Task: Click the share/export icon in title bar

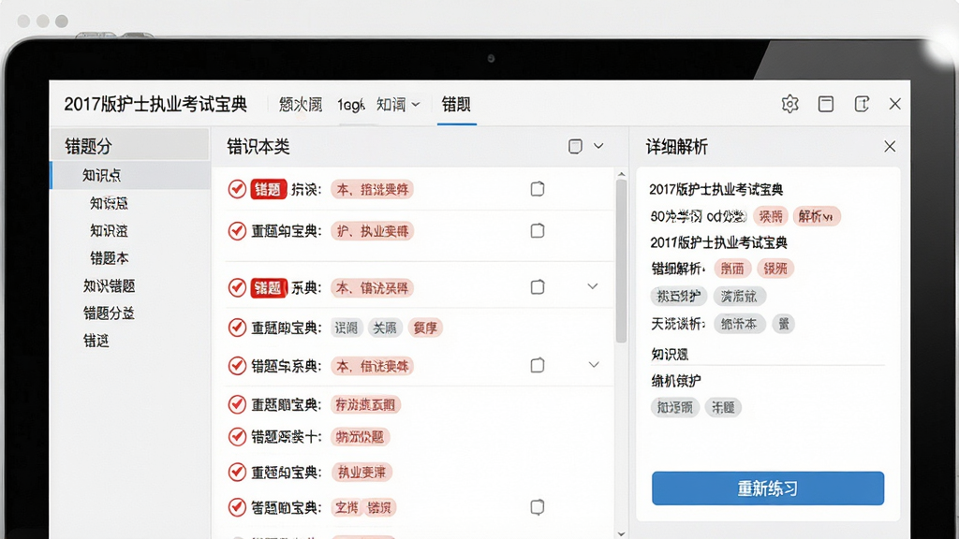Action: pyautogui.click(x=862, y=104)
